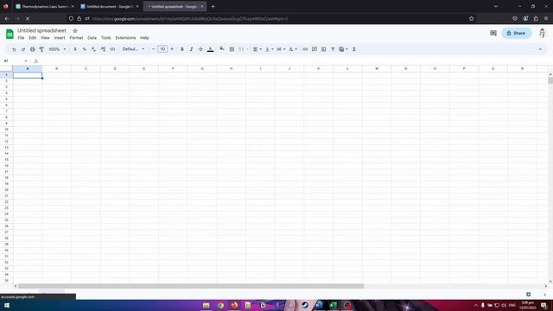The image size is (553, 311).
Task: Open vertical align dropdown
Action: pos(270,49)
